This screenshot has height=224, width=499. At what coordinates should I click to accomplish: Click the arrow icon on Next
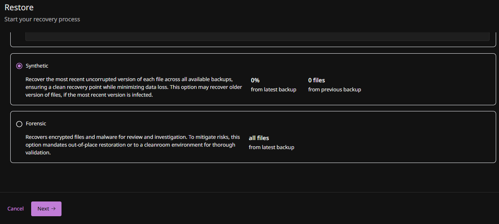(53, 209)
